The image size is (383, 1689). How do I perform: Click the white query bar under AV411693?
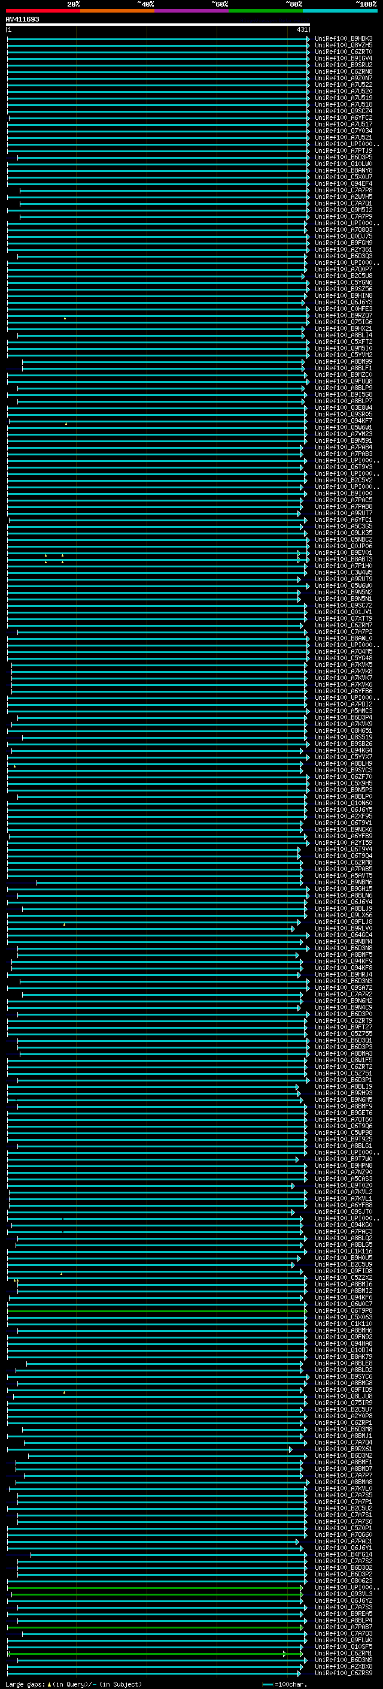158,24
